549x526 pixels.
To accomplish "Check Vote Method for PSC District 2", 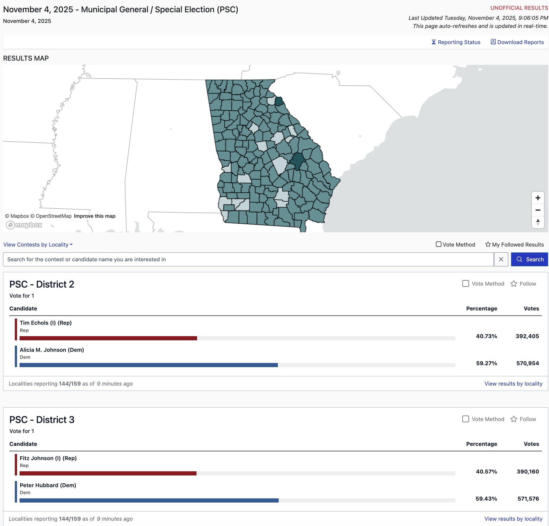I will pyautogui.click(x=465, y=284).
